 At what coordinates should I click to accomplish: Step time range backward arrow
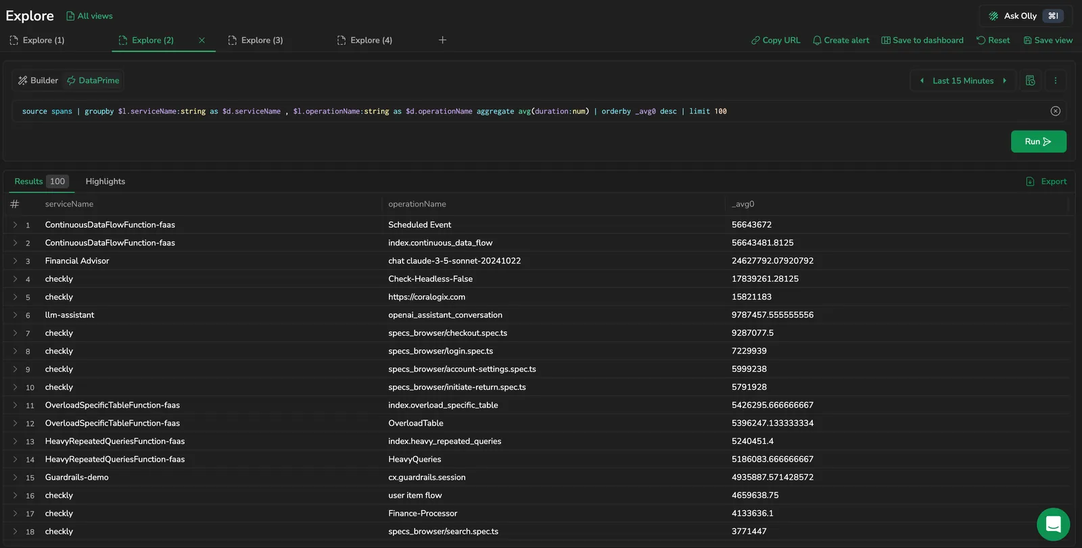click(x=922, y=80)
